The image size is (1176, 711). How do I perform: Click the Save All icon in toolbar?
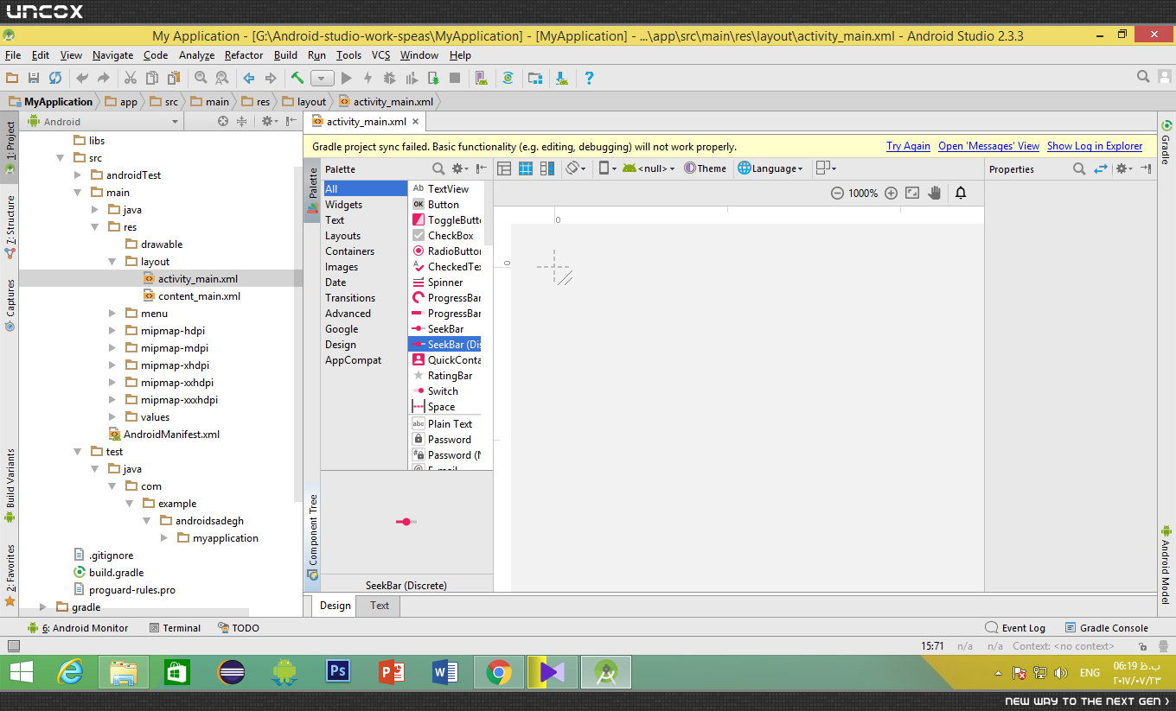34,78
